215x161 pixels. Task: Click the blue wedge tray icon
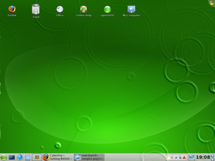(176, 157)
